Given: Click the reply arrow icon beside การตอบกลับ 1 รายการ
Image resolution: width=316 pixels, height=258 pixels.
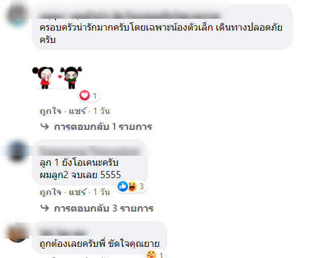Looking at the screenshot, I should pyautogui.click(x=45, y=126).
